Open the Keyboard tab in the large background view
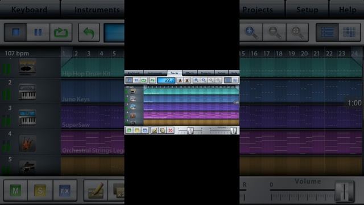The height and width of the screenshot is (205, 364). coord(30,10)
